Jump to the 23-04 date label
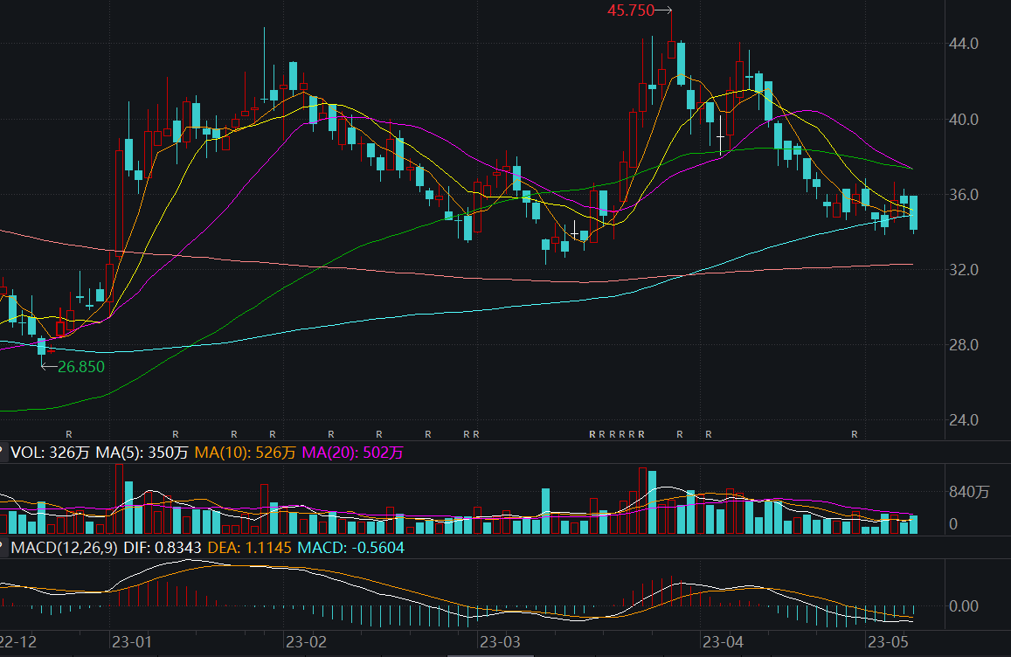Viewport: 1011px width, 657px height. [723, 642]
